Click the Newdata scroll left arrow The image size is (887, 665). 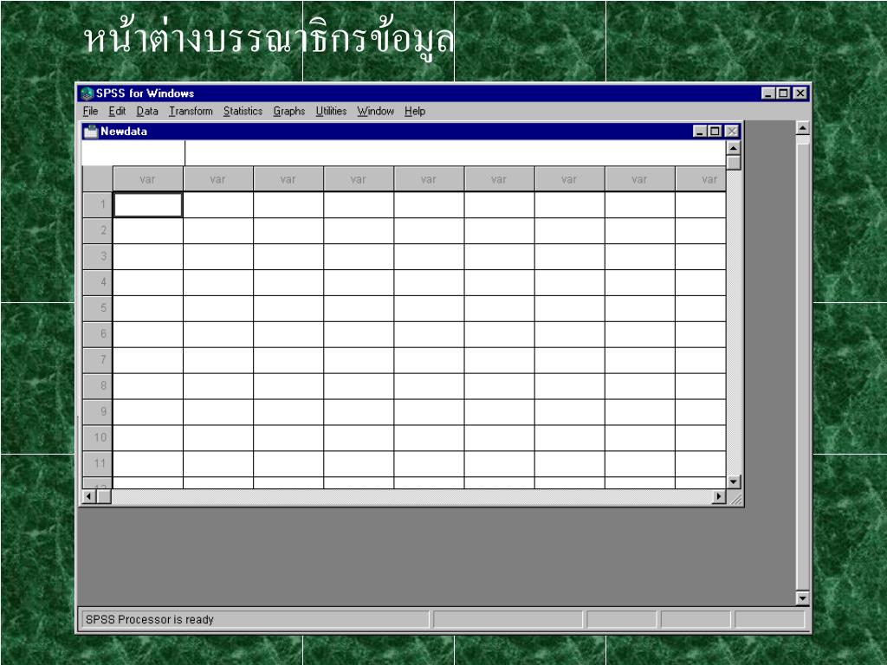pyautogui.click(x=89, y=496)
